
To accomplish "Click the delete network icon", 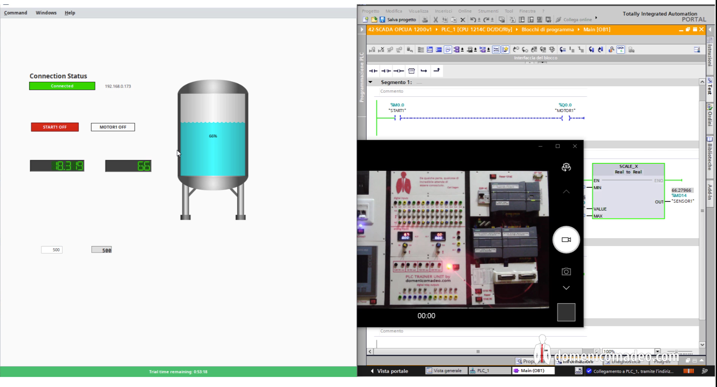I will coord(381,49).
